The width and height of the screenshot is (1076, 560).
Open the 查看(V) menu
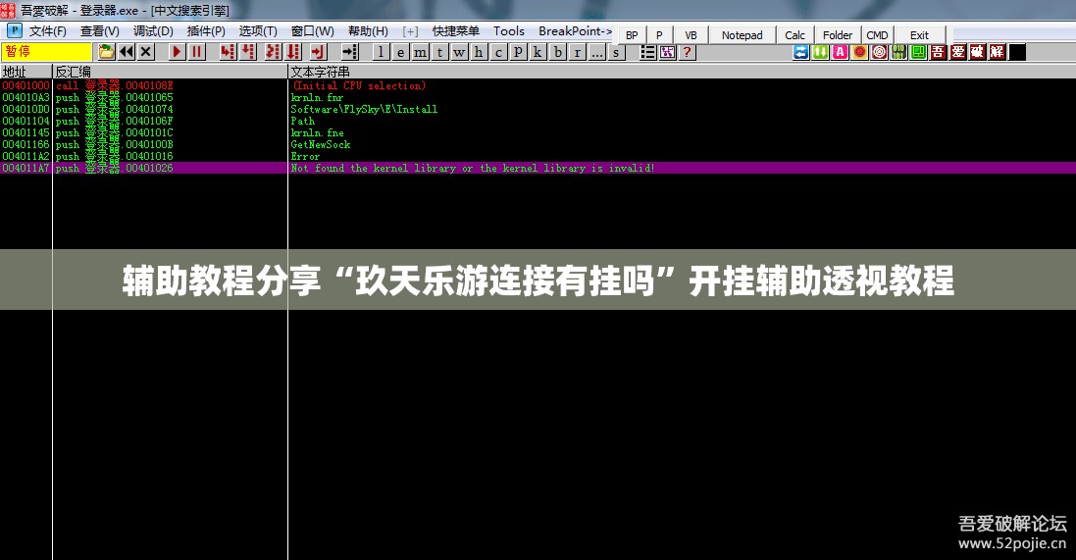[99, 31]
